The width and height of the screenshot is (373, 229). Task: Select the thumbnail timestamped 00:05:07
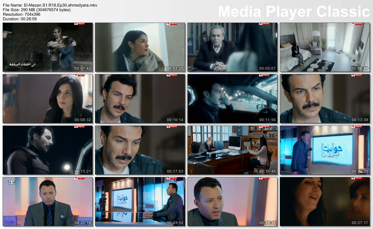(x=232, y=47)
